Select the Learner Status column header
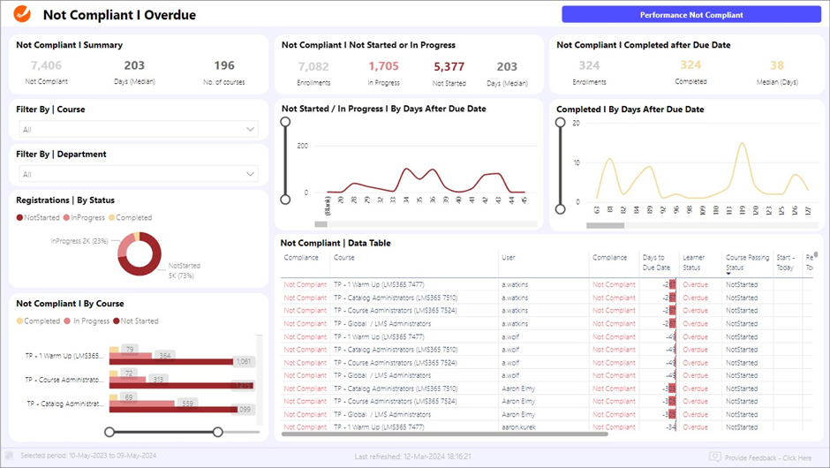This screenshot has height=468, width=830. pos(693,262)
